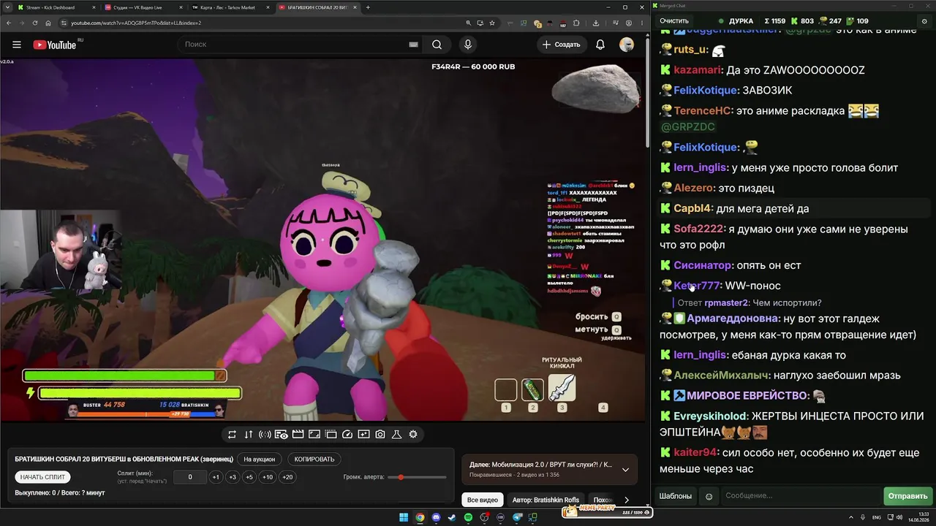Add 10 minutes with the +10 button

[x=268, y=477]
